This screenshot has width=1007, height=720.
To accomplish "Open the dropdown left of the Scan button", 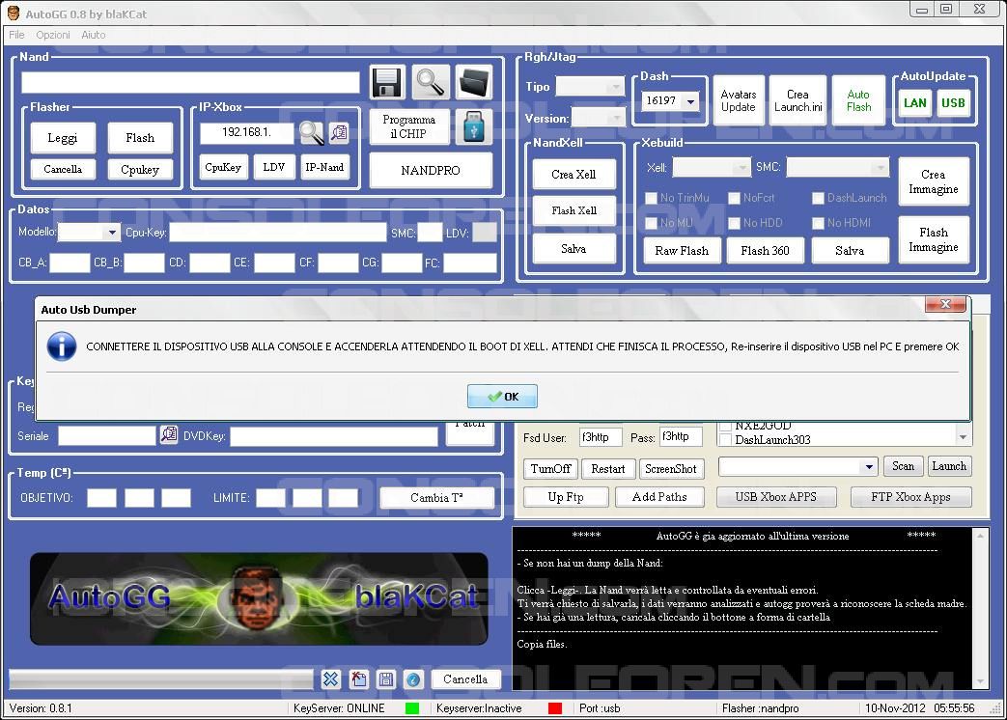I will tap(868, 467).
